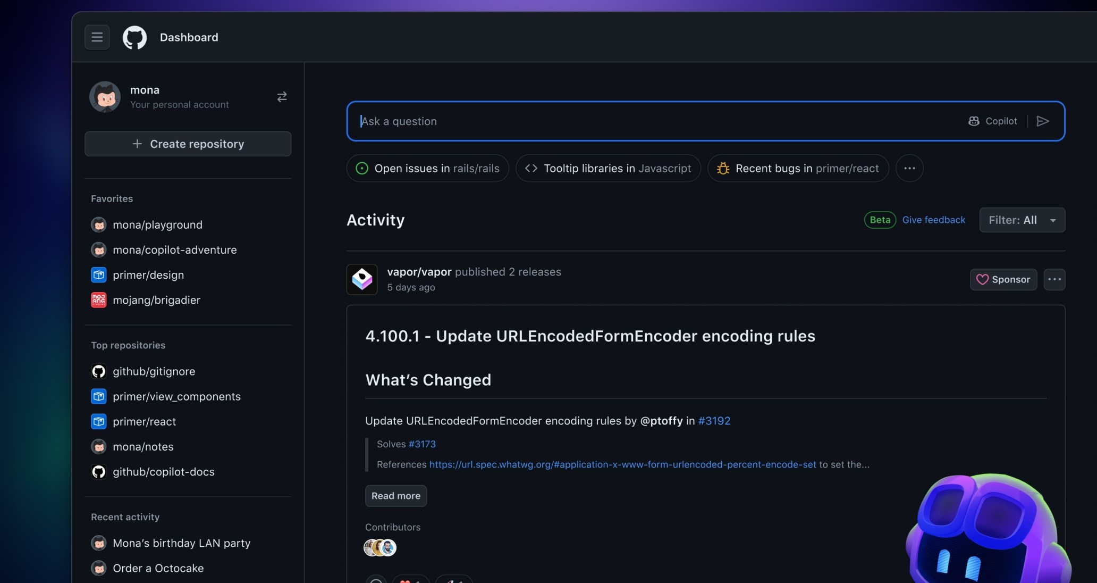1097x583 pixels.
Task: Click the github/gitignore Octocat icon
Action: tap(99, 371)
